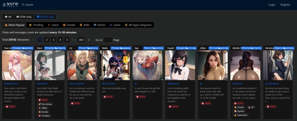Select the Game category icon
297x121 pixels.
tap(111, 25)
